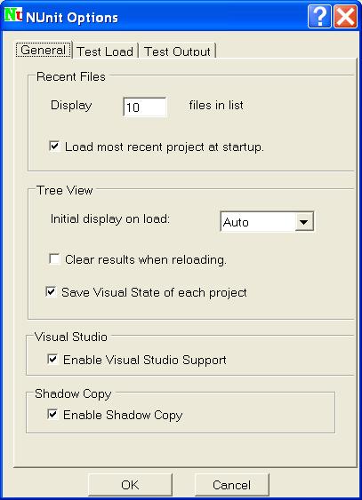Toggle Save Visual State of each project
362x500 pixels.
51,292
